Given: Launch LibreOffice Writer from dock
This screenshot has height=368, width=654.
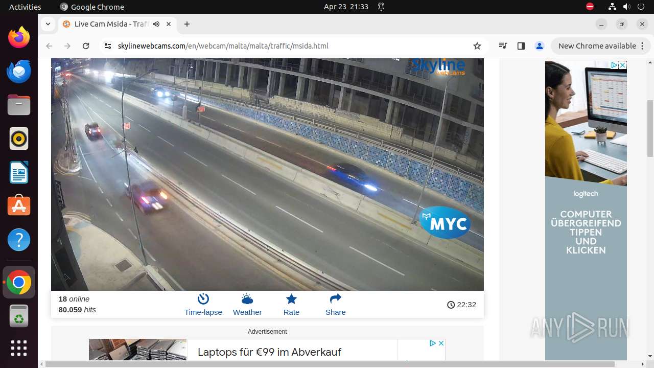Looking at the screenshot, I should [x=19, y=172].
